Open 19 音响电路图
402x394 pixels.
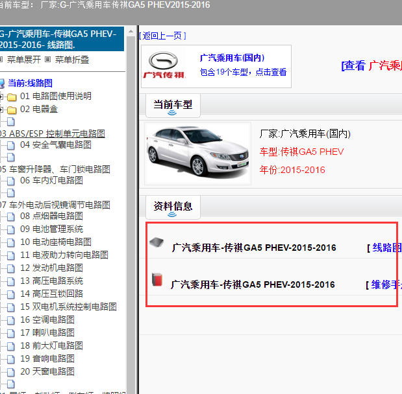(47, 358)
